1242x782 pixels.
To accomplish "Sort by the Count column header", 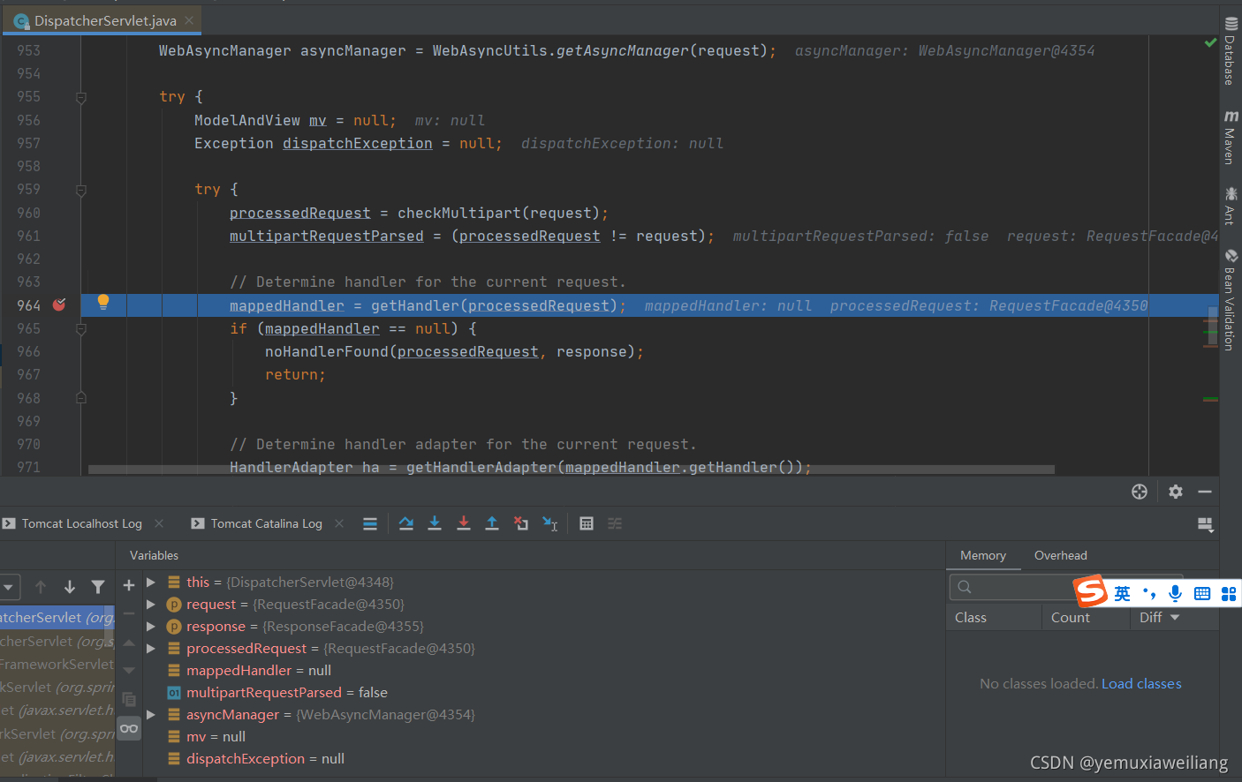I will (1086, 618).
